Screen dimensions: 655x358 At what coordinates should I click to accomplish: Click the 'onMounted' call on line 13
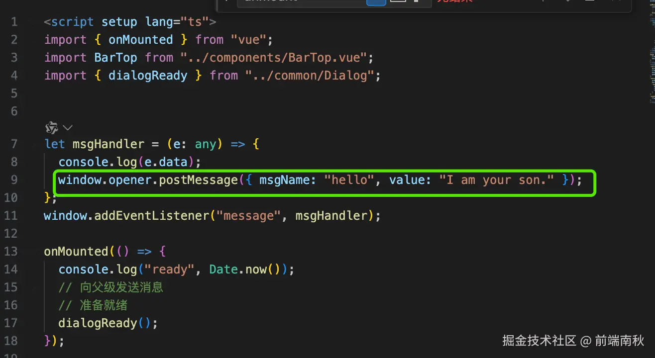pyautogui.click(x=76, y=252)
